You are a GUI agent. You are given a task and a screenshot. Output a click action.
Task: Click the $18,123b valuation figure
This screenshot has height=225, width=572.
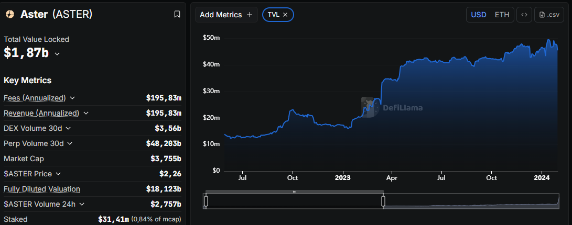point(164,189)
